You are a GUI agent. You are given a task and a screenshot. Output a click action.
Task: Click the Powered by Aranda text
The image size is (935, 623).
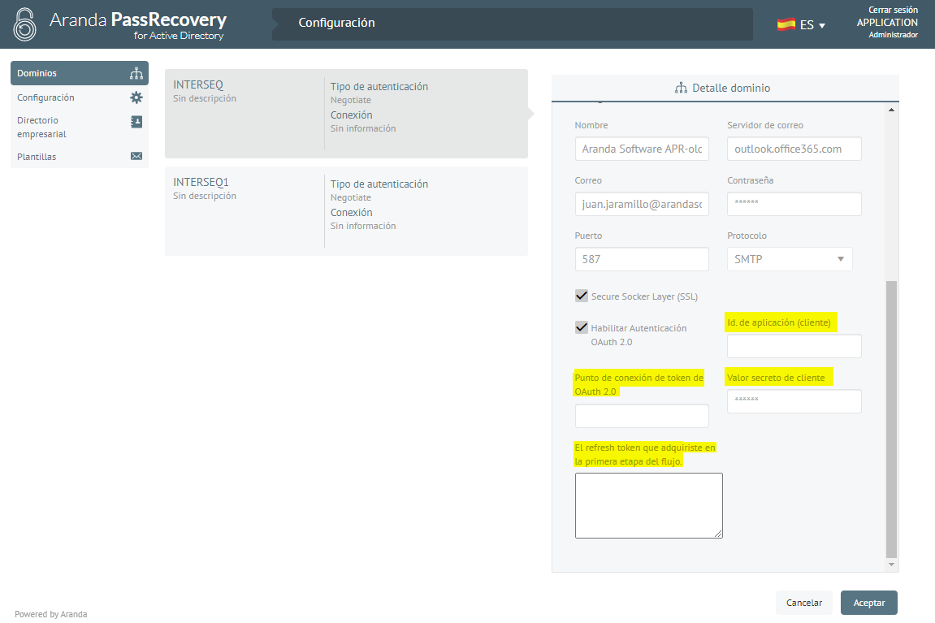(50, 614)
